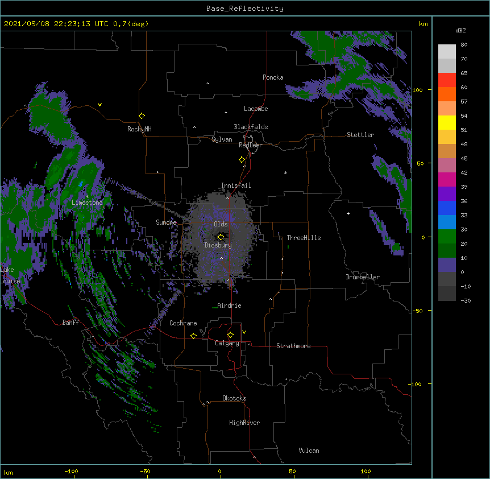
Task: Click the Calgary label
Action: click(227, 343)
